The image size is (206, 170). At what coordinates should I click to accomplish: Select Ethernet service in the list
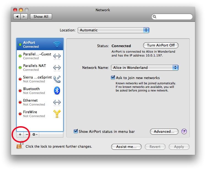[x=40, y=102]
